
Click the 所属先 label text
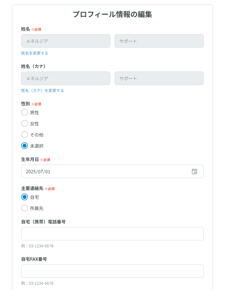pos(37,208)
